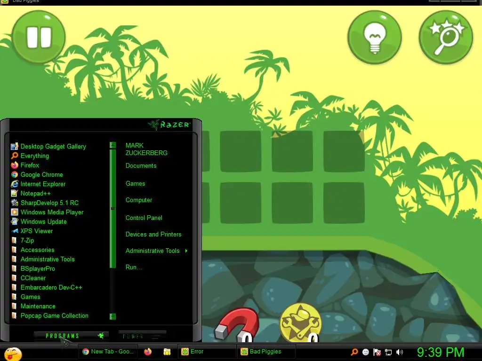The image size is (482, 361).
Task: Open Documents from start menu
Action: (141, 166)
